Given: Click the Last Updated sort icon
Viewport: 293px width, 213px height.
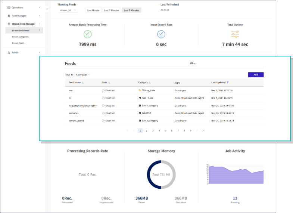Looking at the screenshot, I should [x=228, y=83].
